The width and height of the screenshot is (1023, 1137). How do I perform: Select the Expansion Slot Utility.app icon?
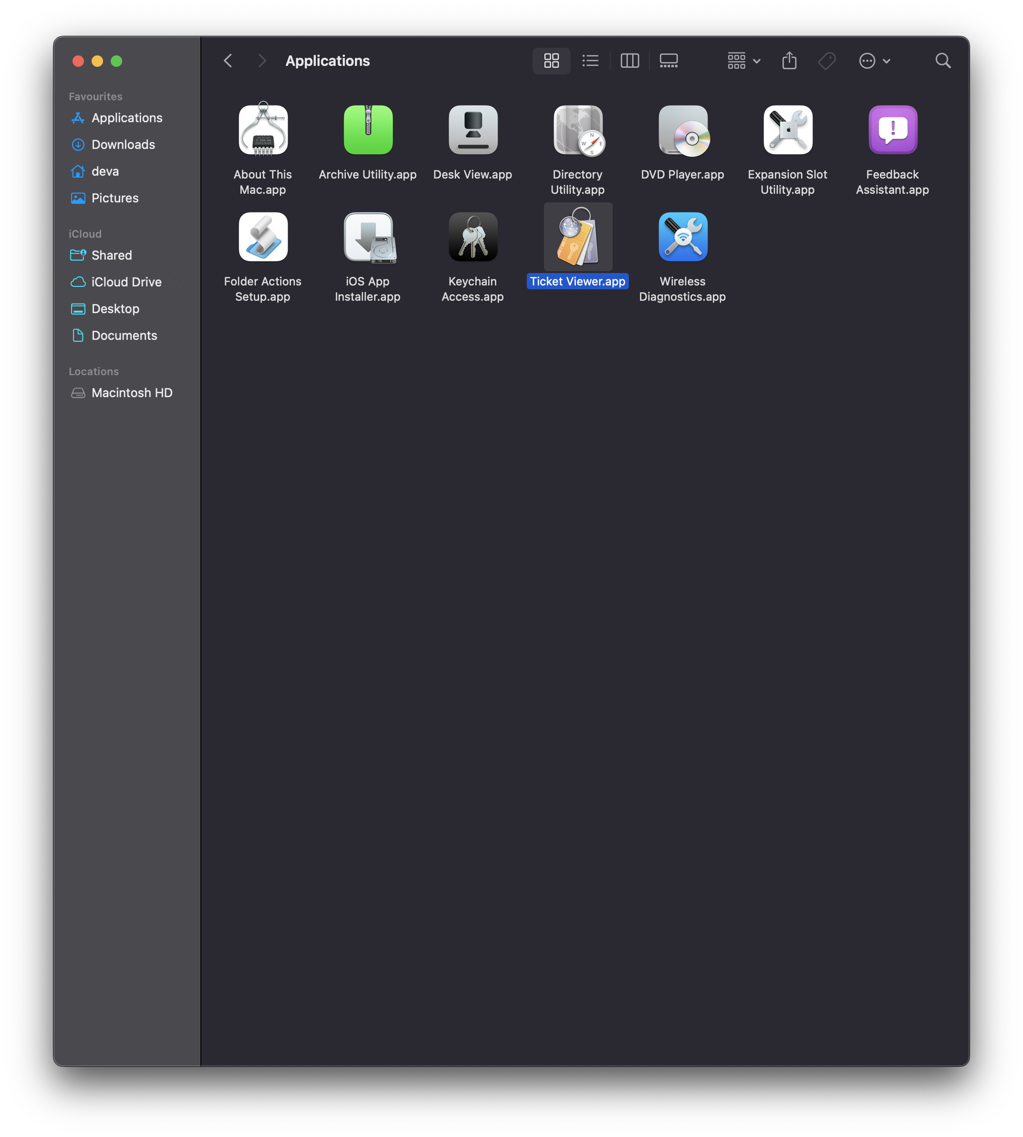click(788, 130)
